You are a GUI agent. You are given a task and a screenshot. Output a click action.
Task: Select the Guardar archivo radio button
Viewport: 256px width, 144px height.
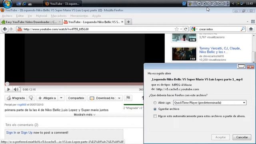pos(155,109)
